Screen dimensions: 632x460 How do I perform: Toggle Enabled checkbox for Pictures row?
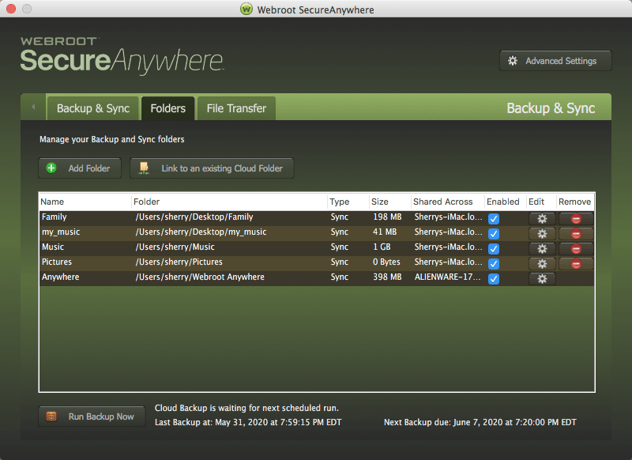(494, 264)
